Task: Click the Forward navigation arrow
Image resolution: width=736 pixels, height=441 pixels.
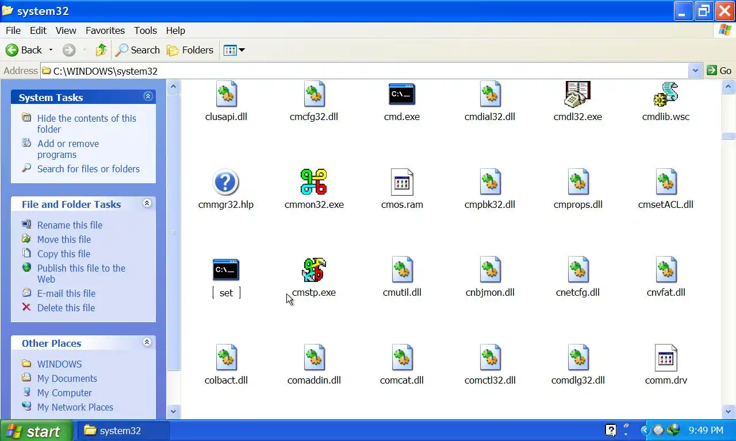Action: pyautogui.click(x=69, y=50)
